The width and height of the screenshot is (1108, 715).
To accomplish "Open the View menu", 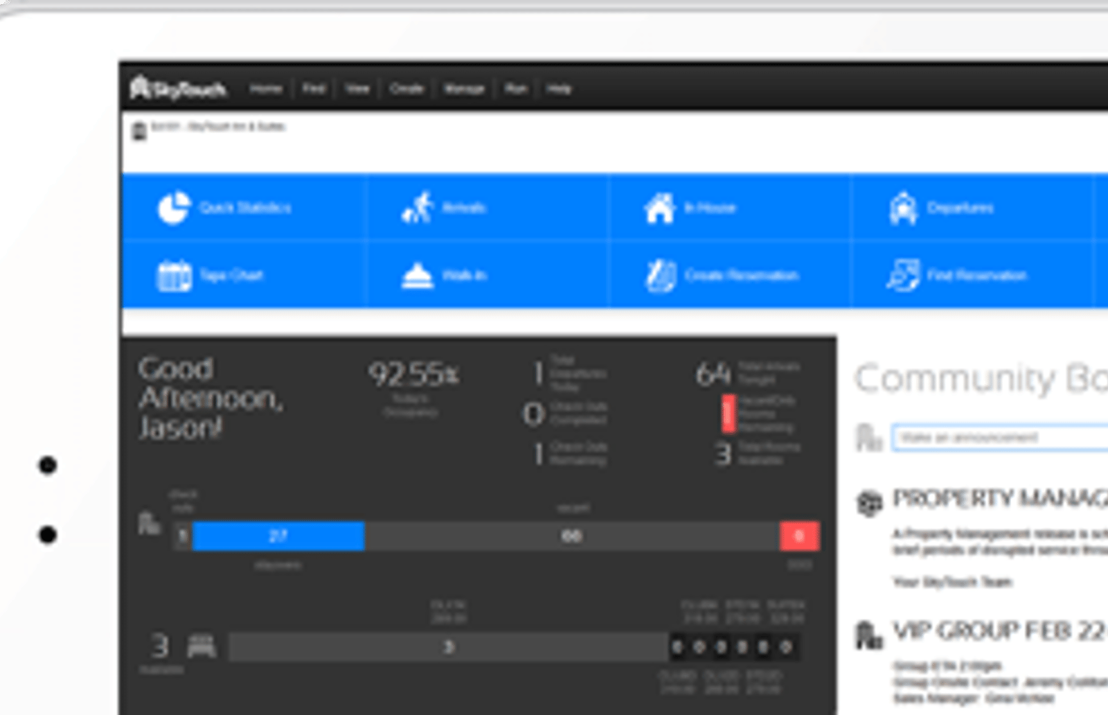I will click(357, 89).
